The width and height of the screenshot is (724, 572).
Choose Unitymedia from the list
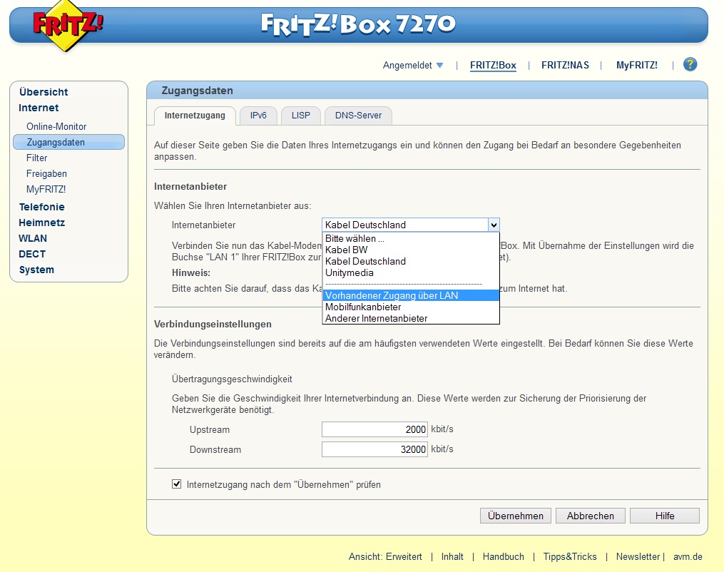[x=410, y=273]
